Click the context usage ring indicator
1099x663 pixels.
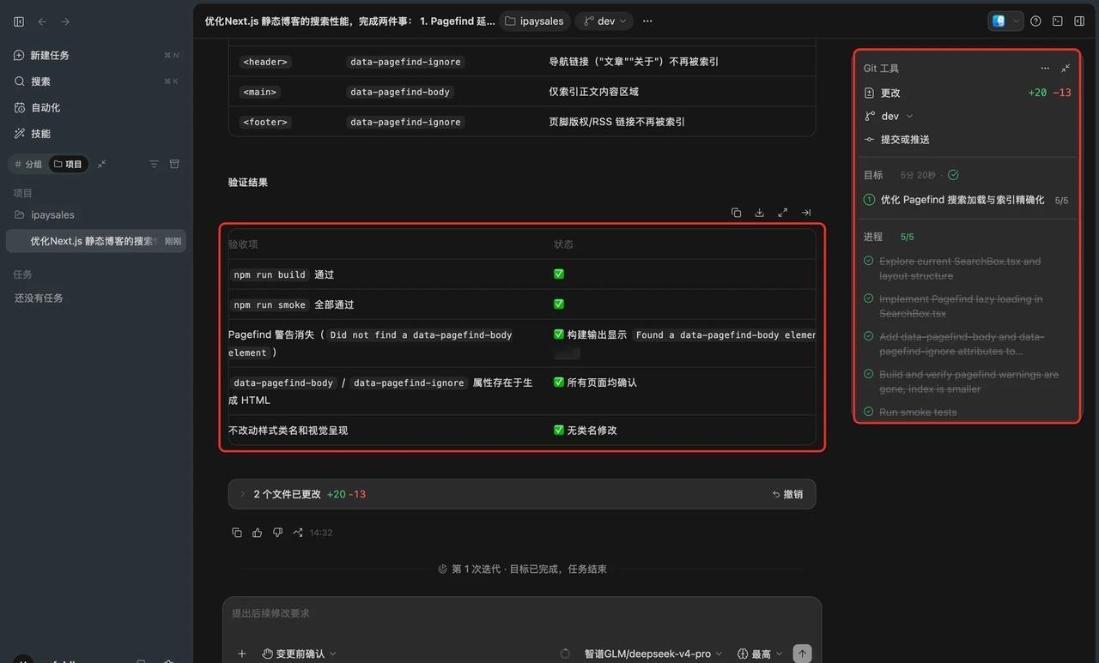coord(565,654)
